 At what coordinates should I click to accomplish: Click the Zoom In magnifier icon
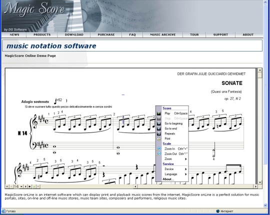[x=159, y=148]
